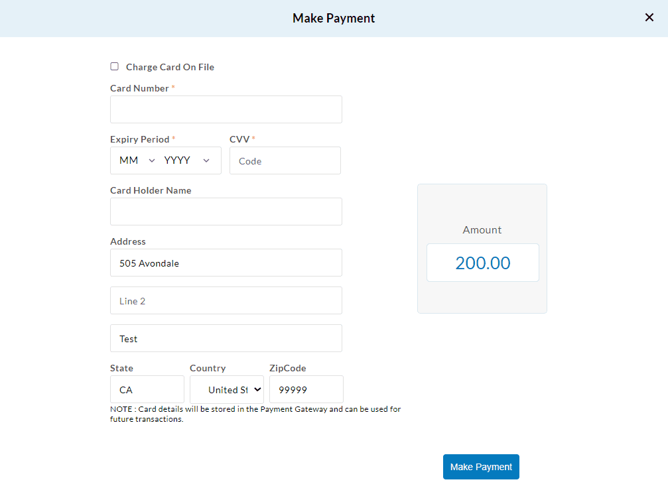Viewport: 668px width, 498px height.
Task: Close the Make Payment dialog
Action: 649,17
